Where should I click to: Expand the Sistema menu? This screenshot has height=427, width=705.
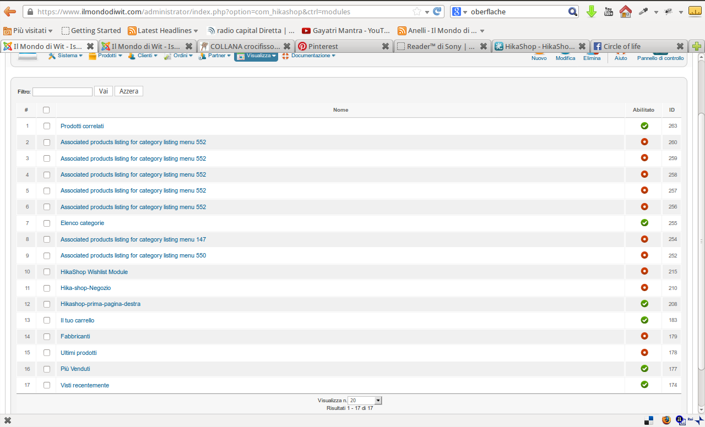tap(66, 56)
